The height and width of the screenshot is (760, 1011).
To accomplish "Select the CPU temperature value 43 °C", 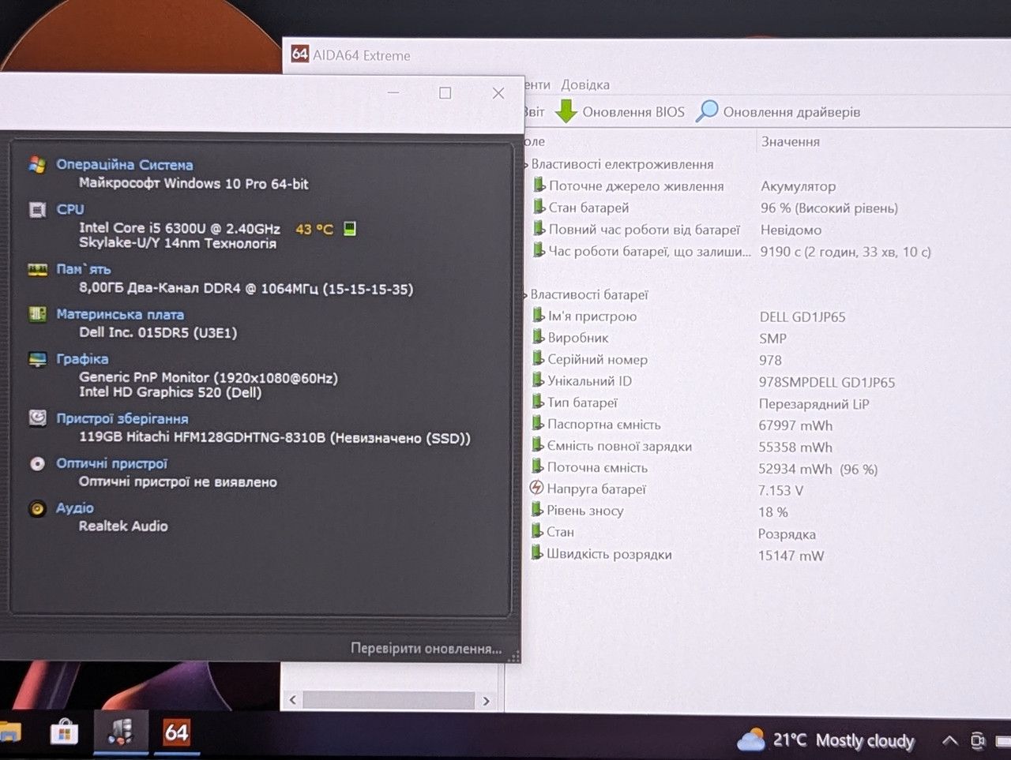I will [x=314, y=230].
